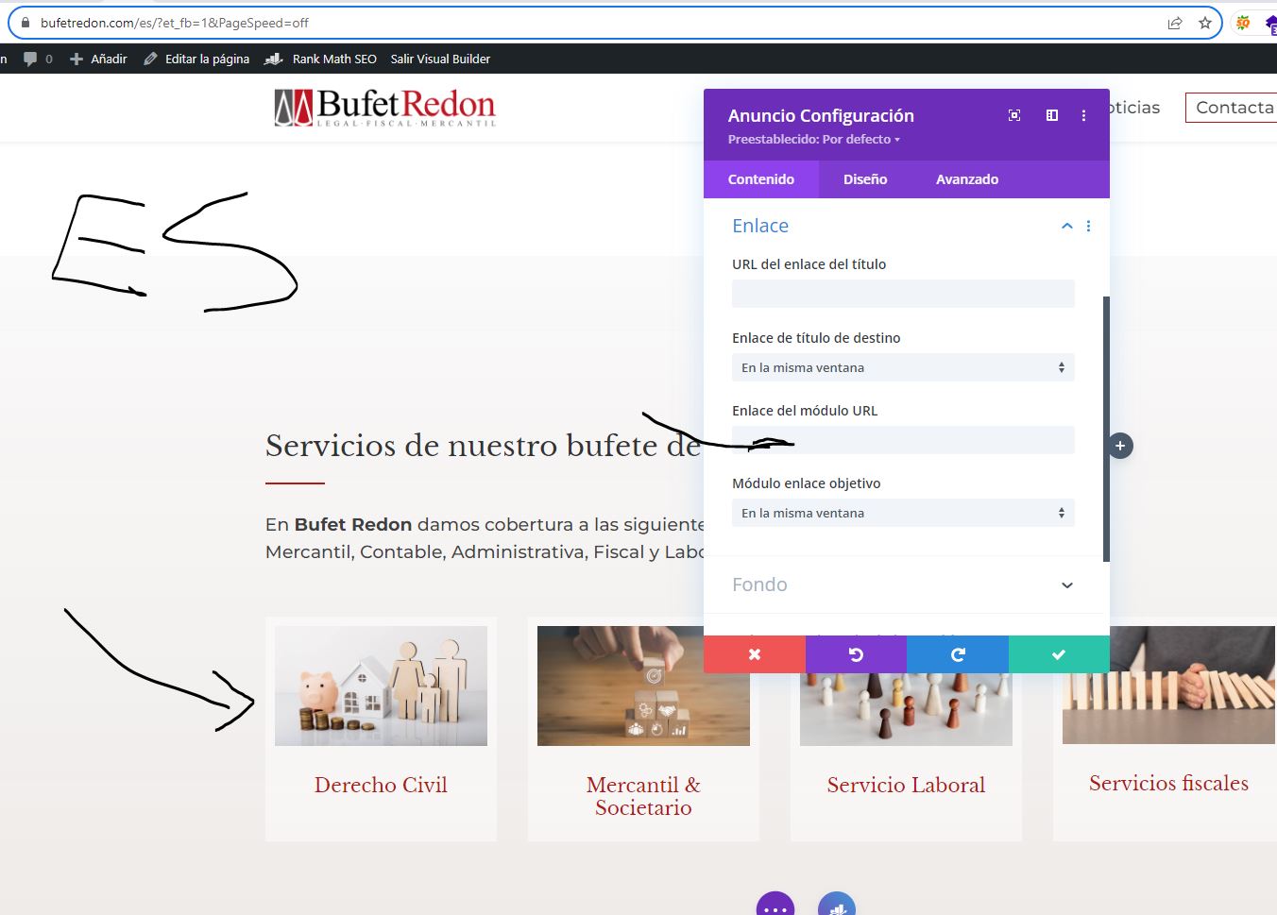Click the URL del enlace del título field
The width and height of the screenshot is (1277, 915).
[x=903, y=294]
